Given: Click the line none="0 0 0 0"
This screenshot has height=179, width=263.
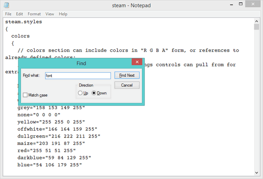Looking at the screenshot, I should [x=39, y=115].
